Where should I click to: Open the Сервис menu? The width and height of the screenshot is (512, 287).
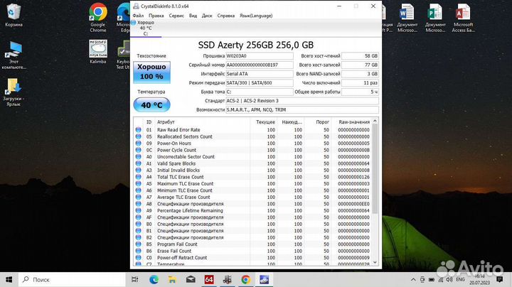point(176,16)
